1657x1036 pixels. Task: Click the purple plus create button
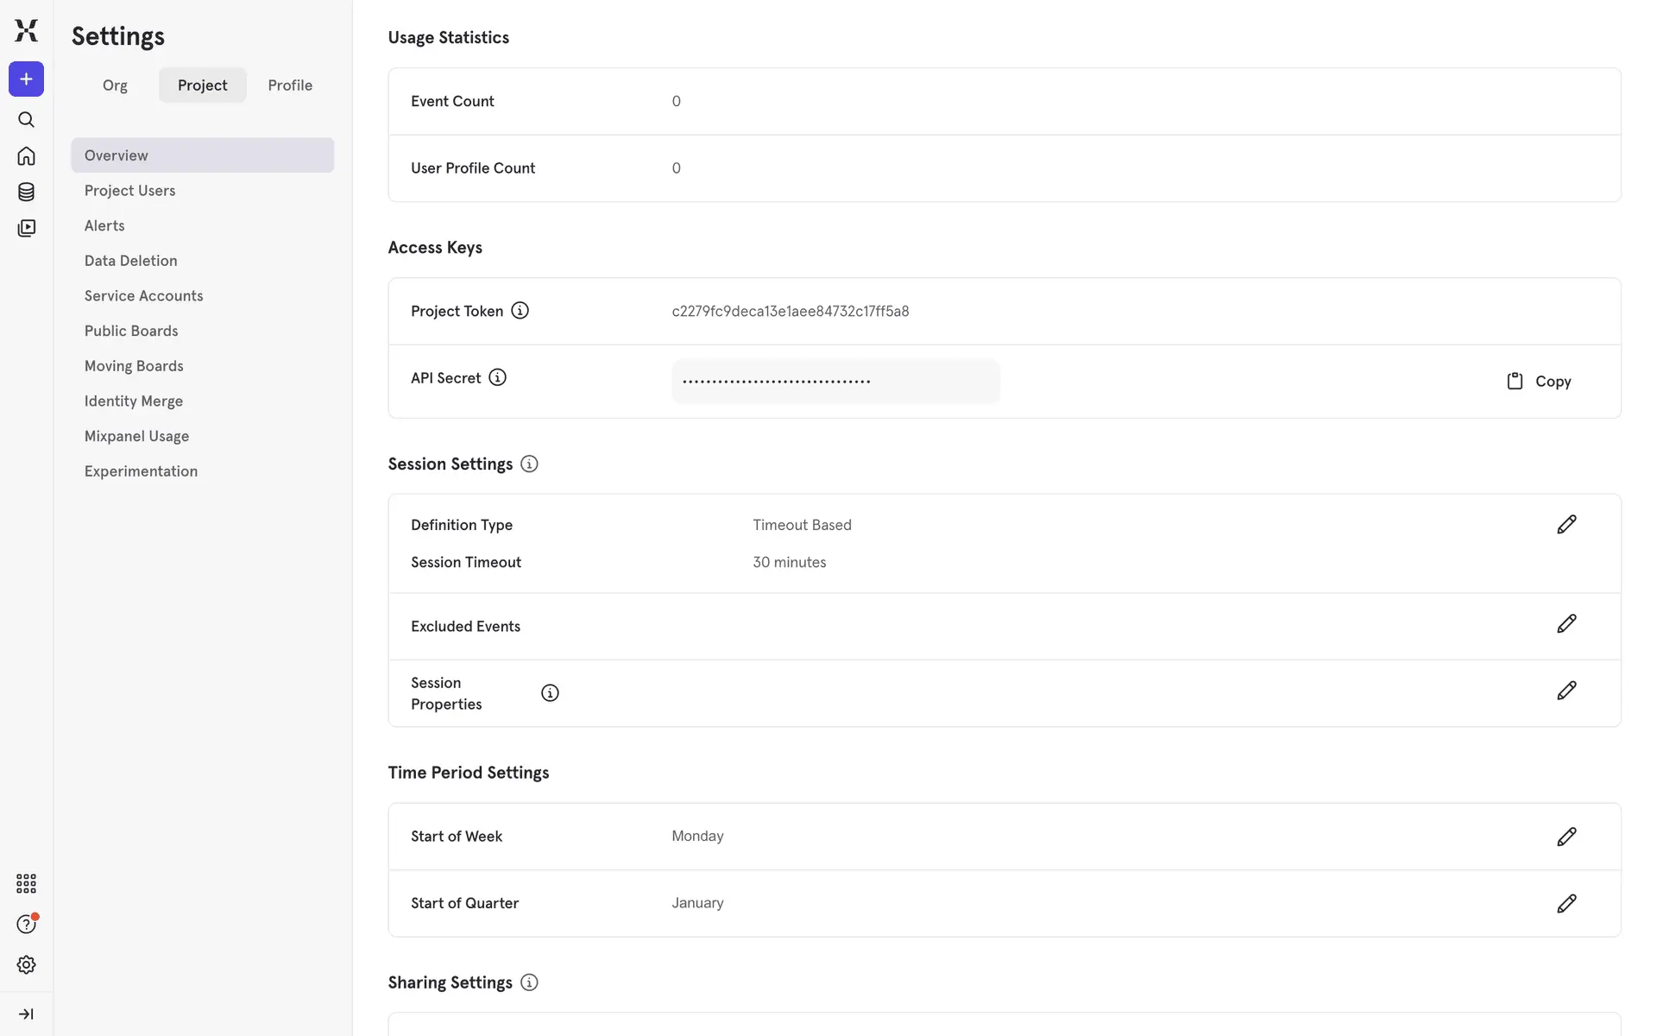coord(26,79)
